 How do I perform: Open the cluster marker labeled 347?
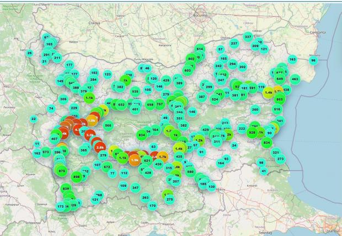click(135, 188)
